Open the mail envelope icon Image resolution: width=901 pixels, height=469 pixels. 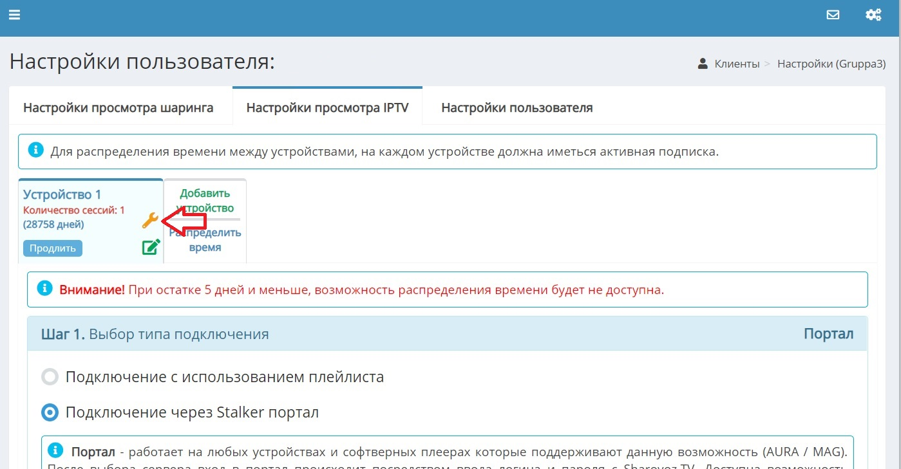tap(833, 14)
